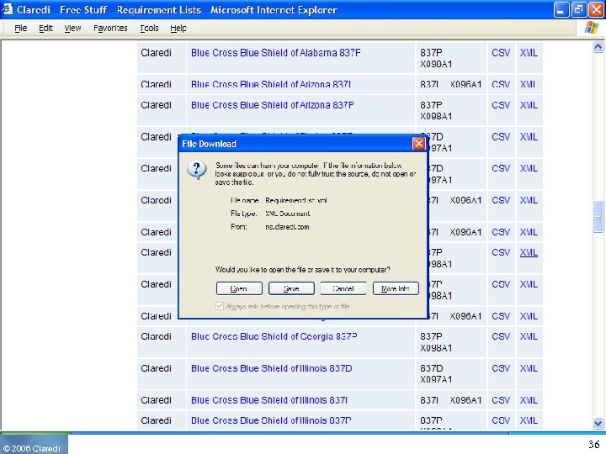This screenshot has height=454, width=606.
Task: Open the Help menu
Action: [x=178, y=29]
